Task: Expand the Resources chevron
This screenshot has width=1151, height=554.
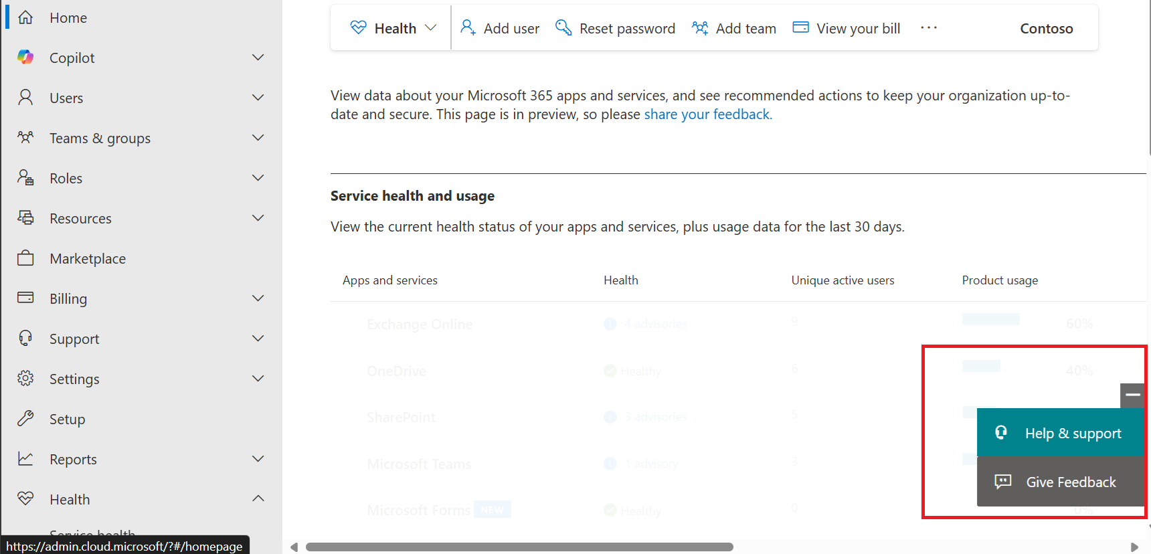Action: point(258,218)
